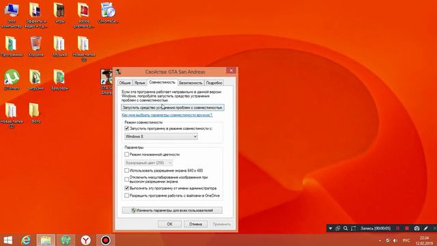Select the Новая папка (3) folder icon
Image resolution: width=437 pixels, height=246 pixels.
click(x=83, y=49)
